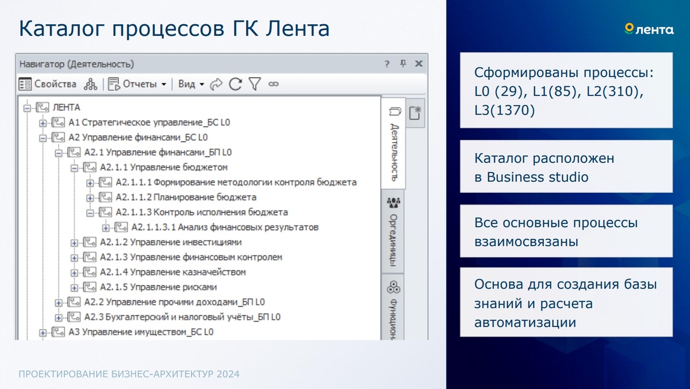Image resolution: width=690 pixels, height=389 pixels.
Task: Collapse A2 Управление финансами_БС L0 node
Action: click(x=43, y=138)
